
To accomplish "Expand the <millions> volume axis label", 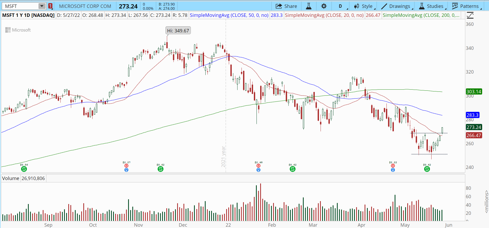I will (486, 202).
